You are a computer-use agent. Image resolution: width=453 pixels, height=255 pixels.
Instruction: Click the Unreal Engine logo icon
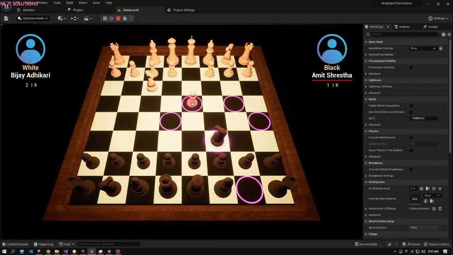(6, 6)
